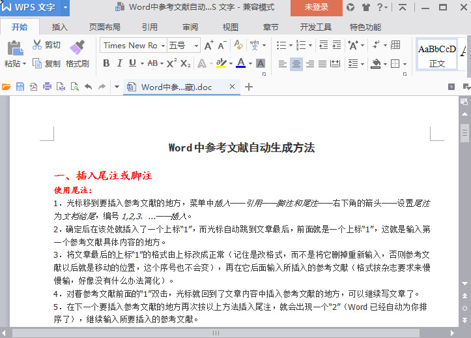The image size is (471, 338).
Task: Decrease font size with A- icon
Action: pyautogui.click(x=222, y=46)
